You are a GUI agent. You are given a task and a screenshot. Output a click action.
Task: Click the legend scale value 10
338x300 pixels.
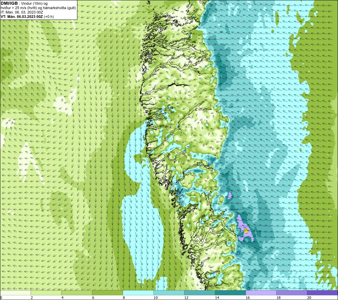[155, 298]
